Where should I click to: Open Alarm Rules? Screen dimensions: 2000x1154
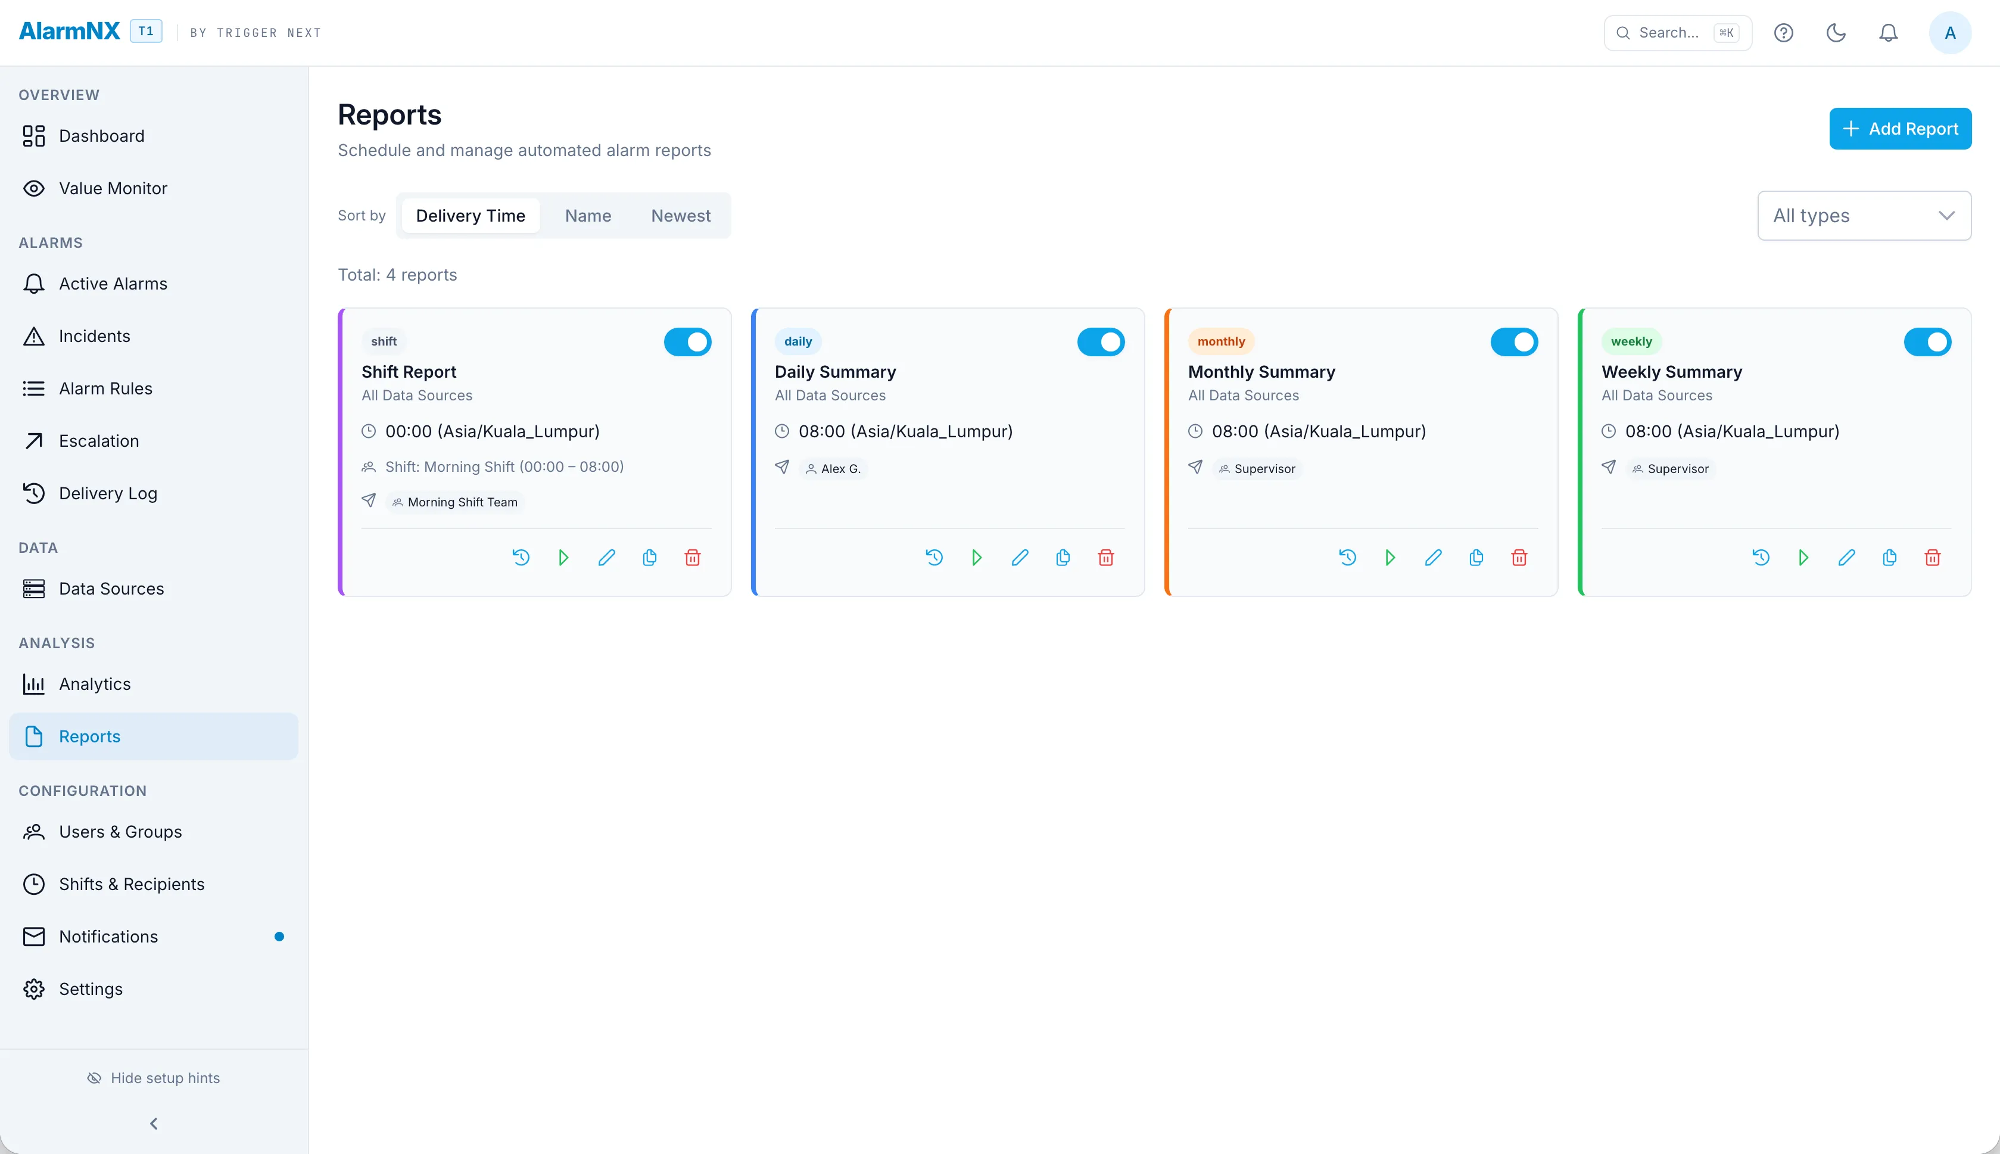click(x=154, y=388)
